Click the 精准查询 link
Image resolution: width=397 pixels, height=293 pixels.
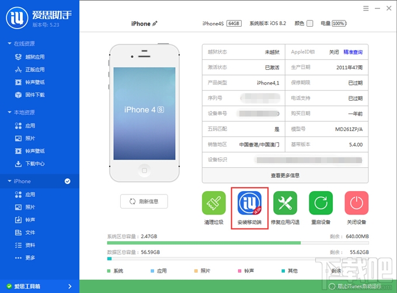pos(353,52)
